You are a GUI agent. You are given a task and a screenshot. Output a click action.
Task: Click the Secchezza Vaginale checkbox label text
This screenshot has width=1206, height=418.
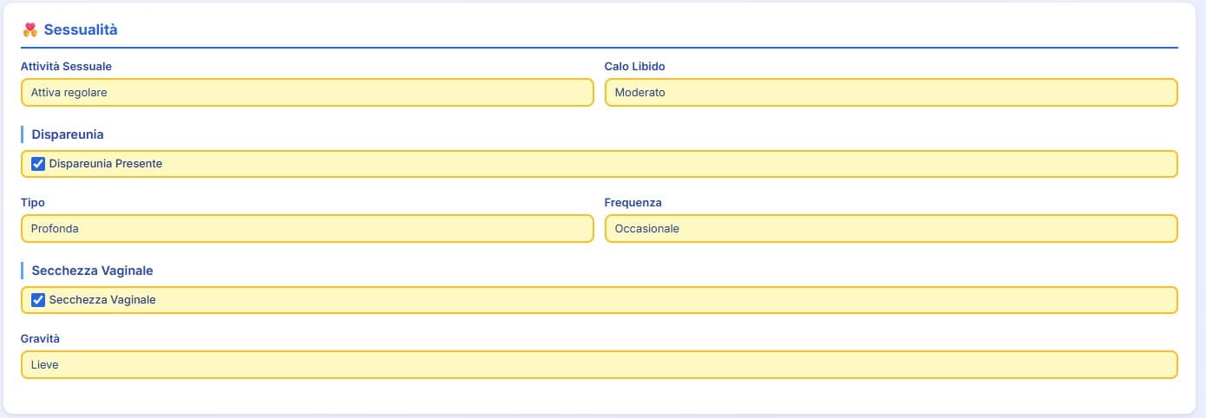[x=102, y=300]
